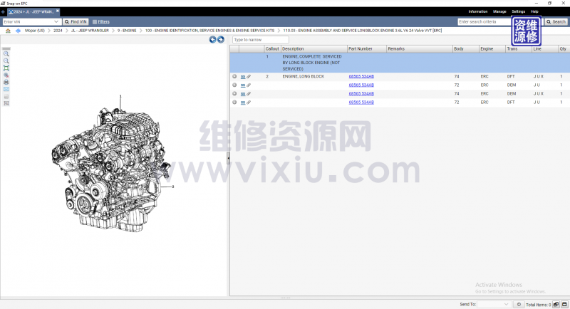Sort by the Body column header

(465, 48)
